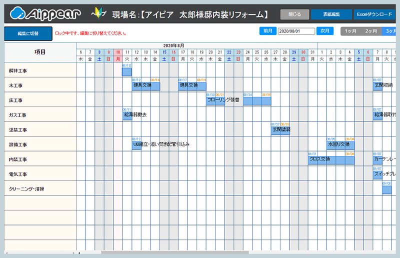
Task: Select the 1ヶ月 view tab
Action: 351,31
